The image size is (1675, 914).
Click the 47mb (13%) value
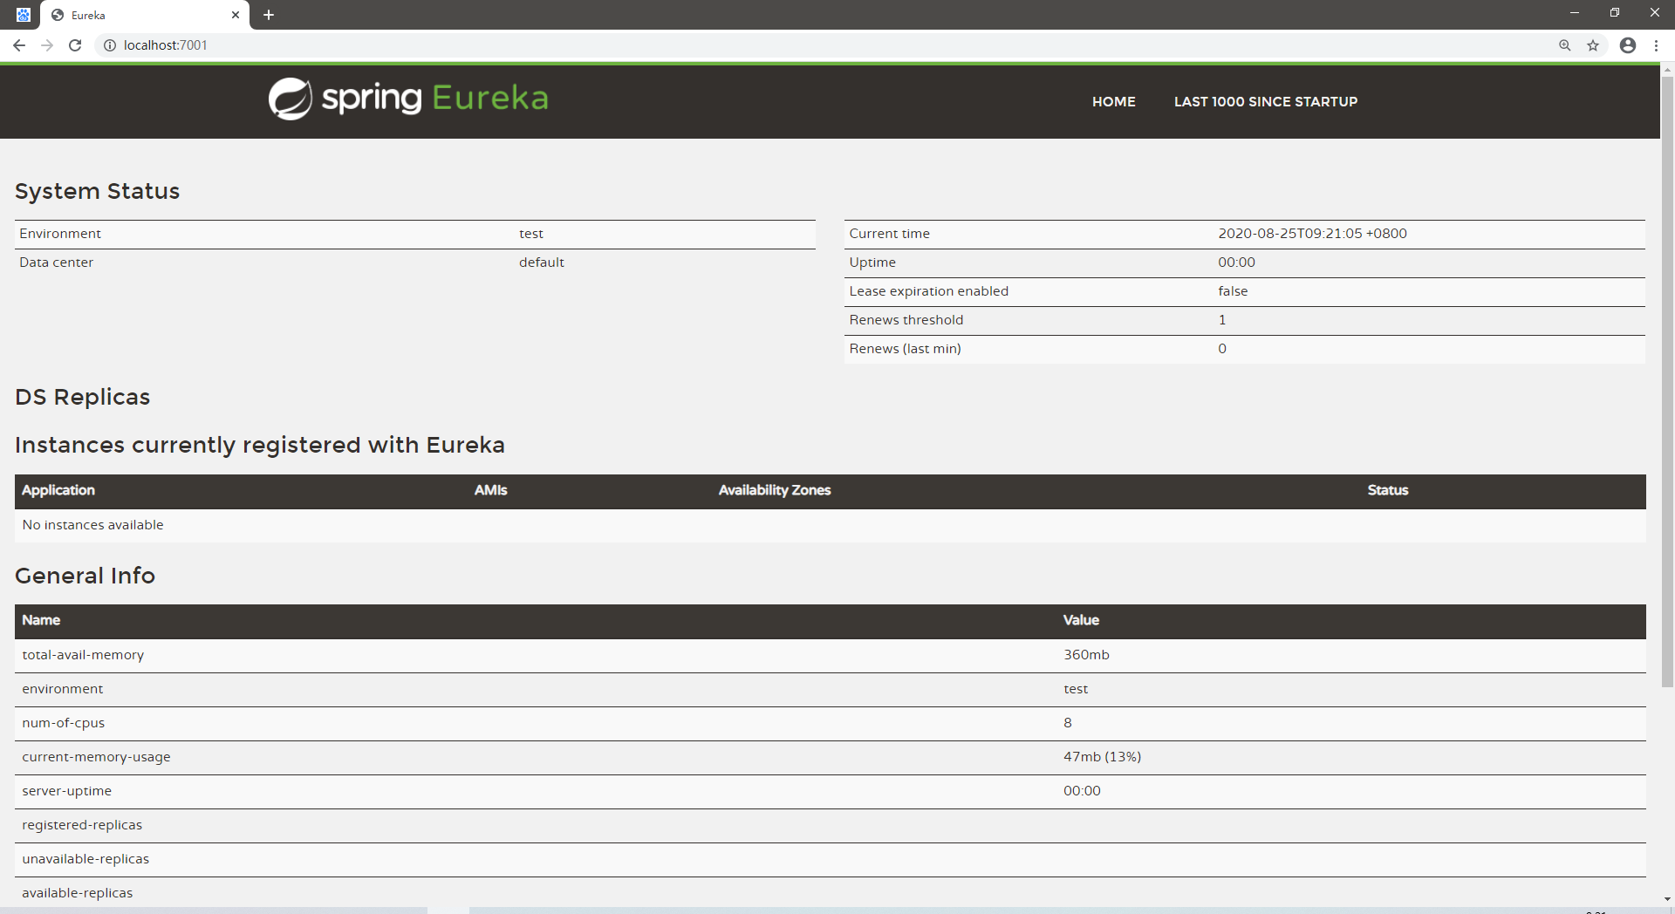tap(1102, 757)
